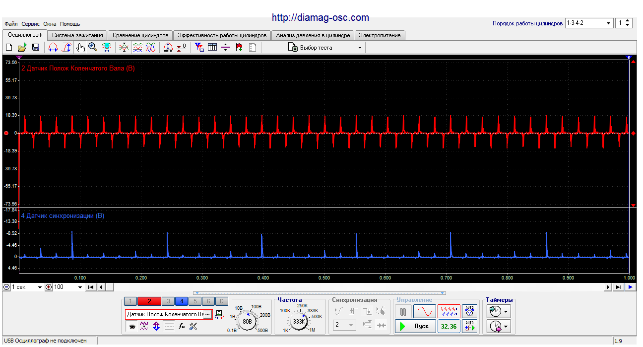Click the notes document icon

(x=253, y=48)
